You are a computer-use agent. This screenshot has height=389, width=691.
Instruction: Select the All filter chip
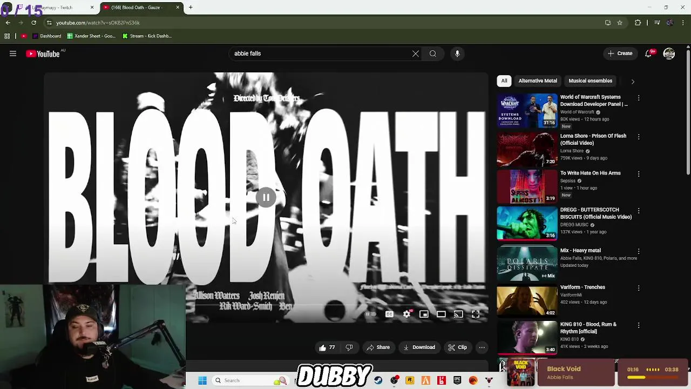pos(504,81)
